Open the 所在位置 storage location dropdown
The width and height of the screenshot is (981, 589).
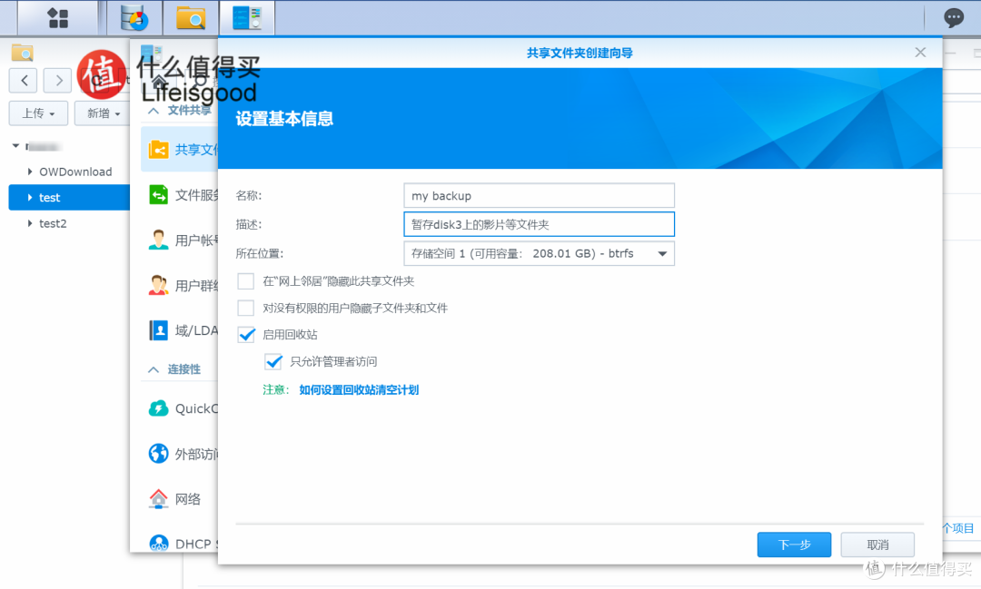click(539, 253)
